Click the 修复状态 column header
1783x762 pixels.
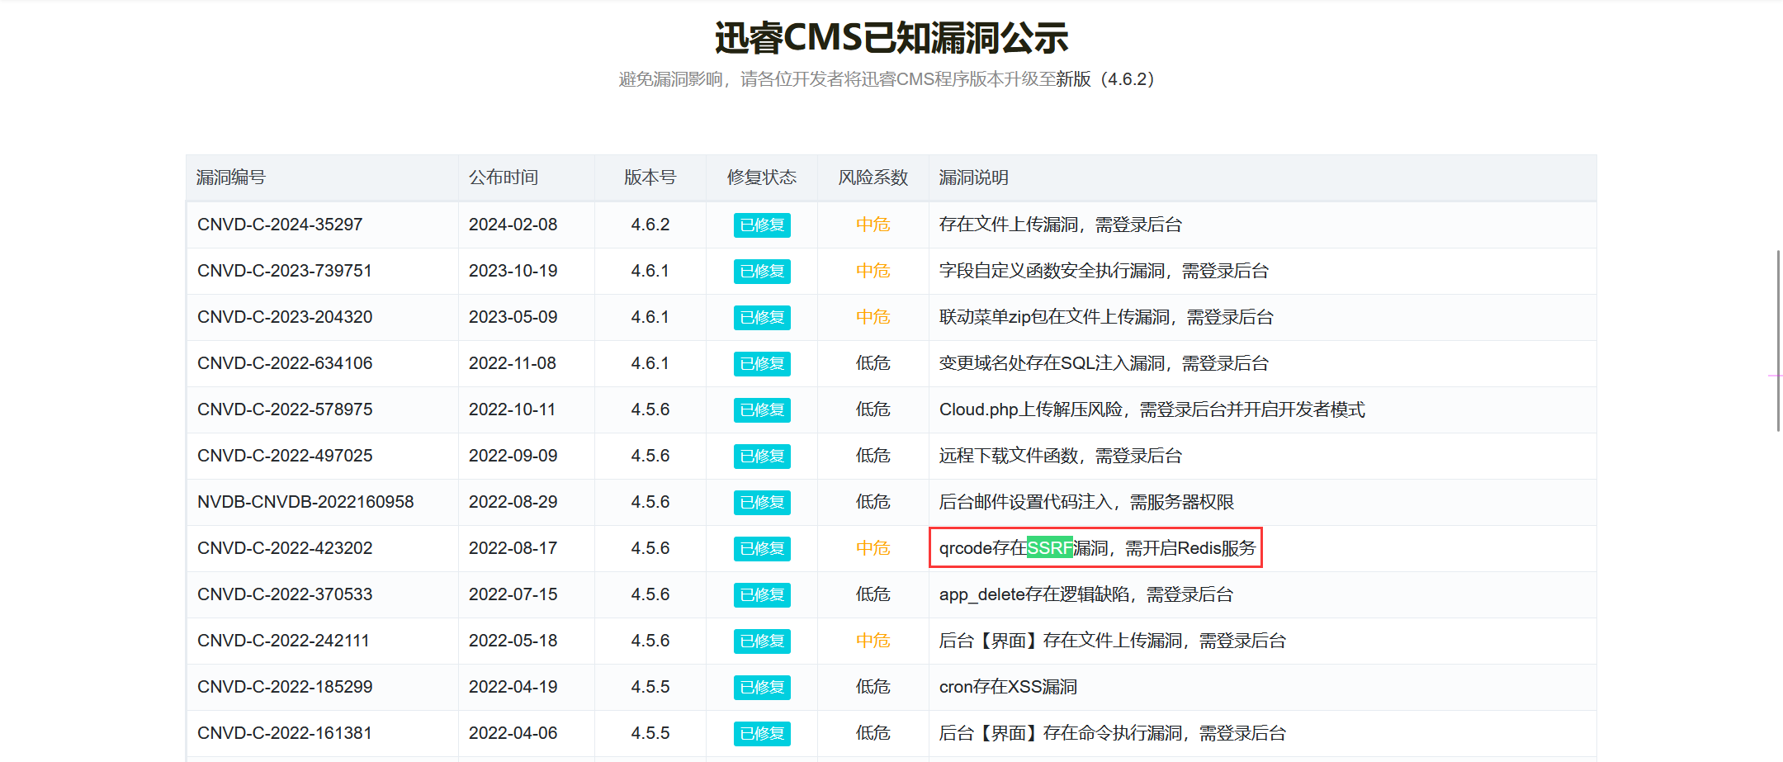762,177
